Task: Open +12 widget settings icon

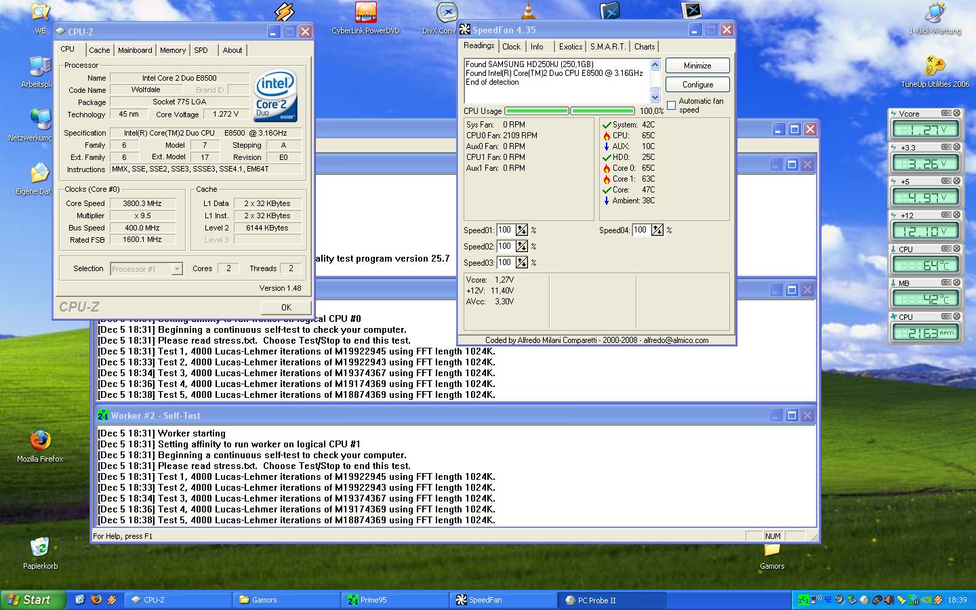Action: 945,215
